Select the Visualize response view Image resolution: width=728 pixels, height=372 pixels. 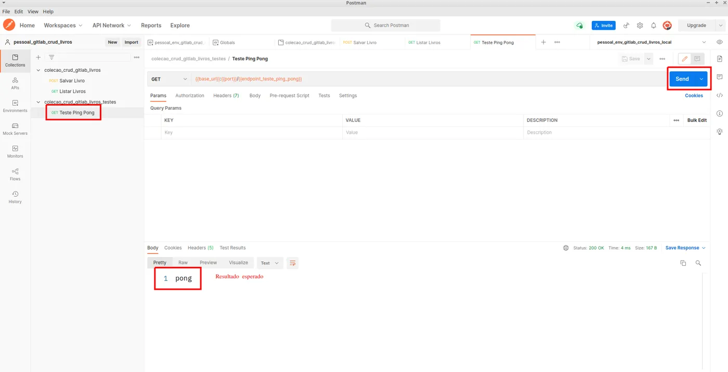[x=239, y=263]
